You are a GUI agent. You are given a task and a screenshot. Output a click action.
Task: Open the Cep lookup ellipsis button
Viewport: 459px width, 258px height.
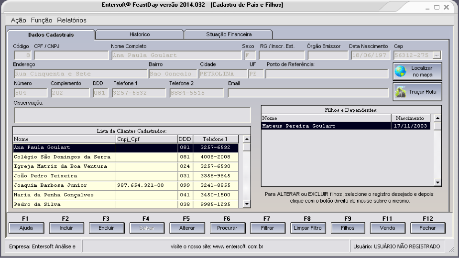[x=437, y=55]
